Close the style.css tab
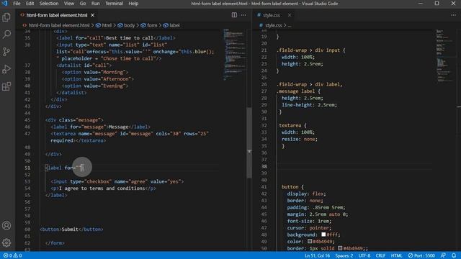Viewport: 461px width, 259px height. click(290, 15)
